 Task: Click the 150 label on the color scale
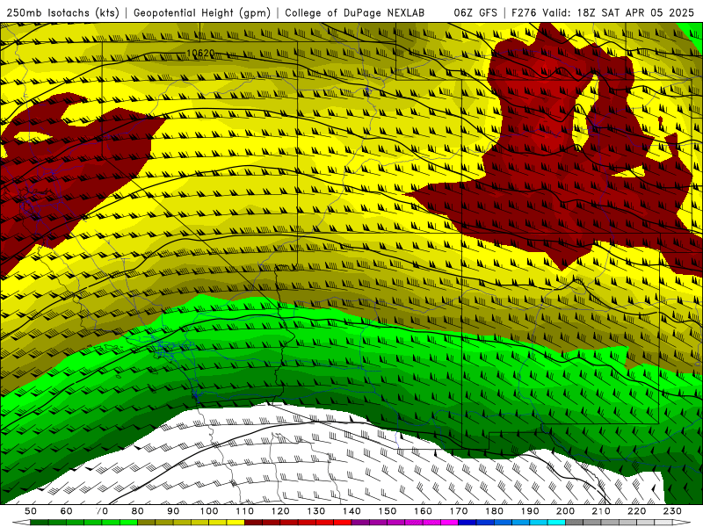[x=388, y=511]
